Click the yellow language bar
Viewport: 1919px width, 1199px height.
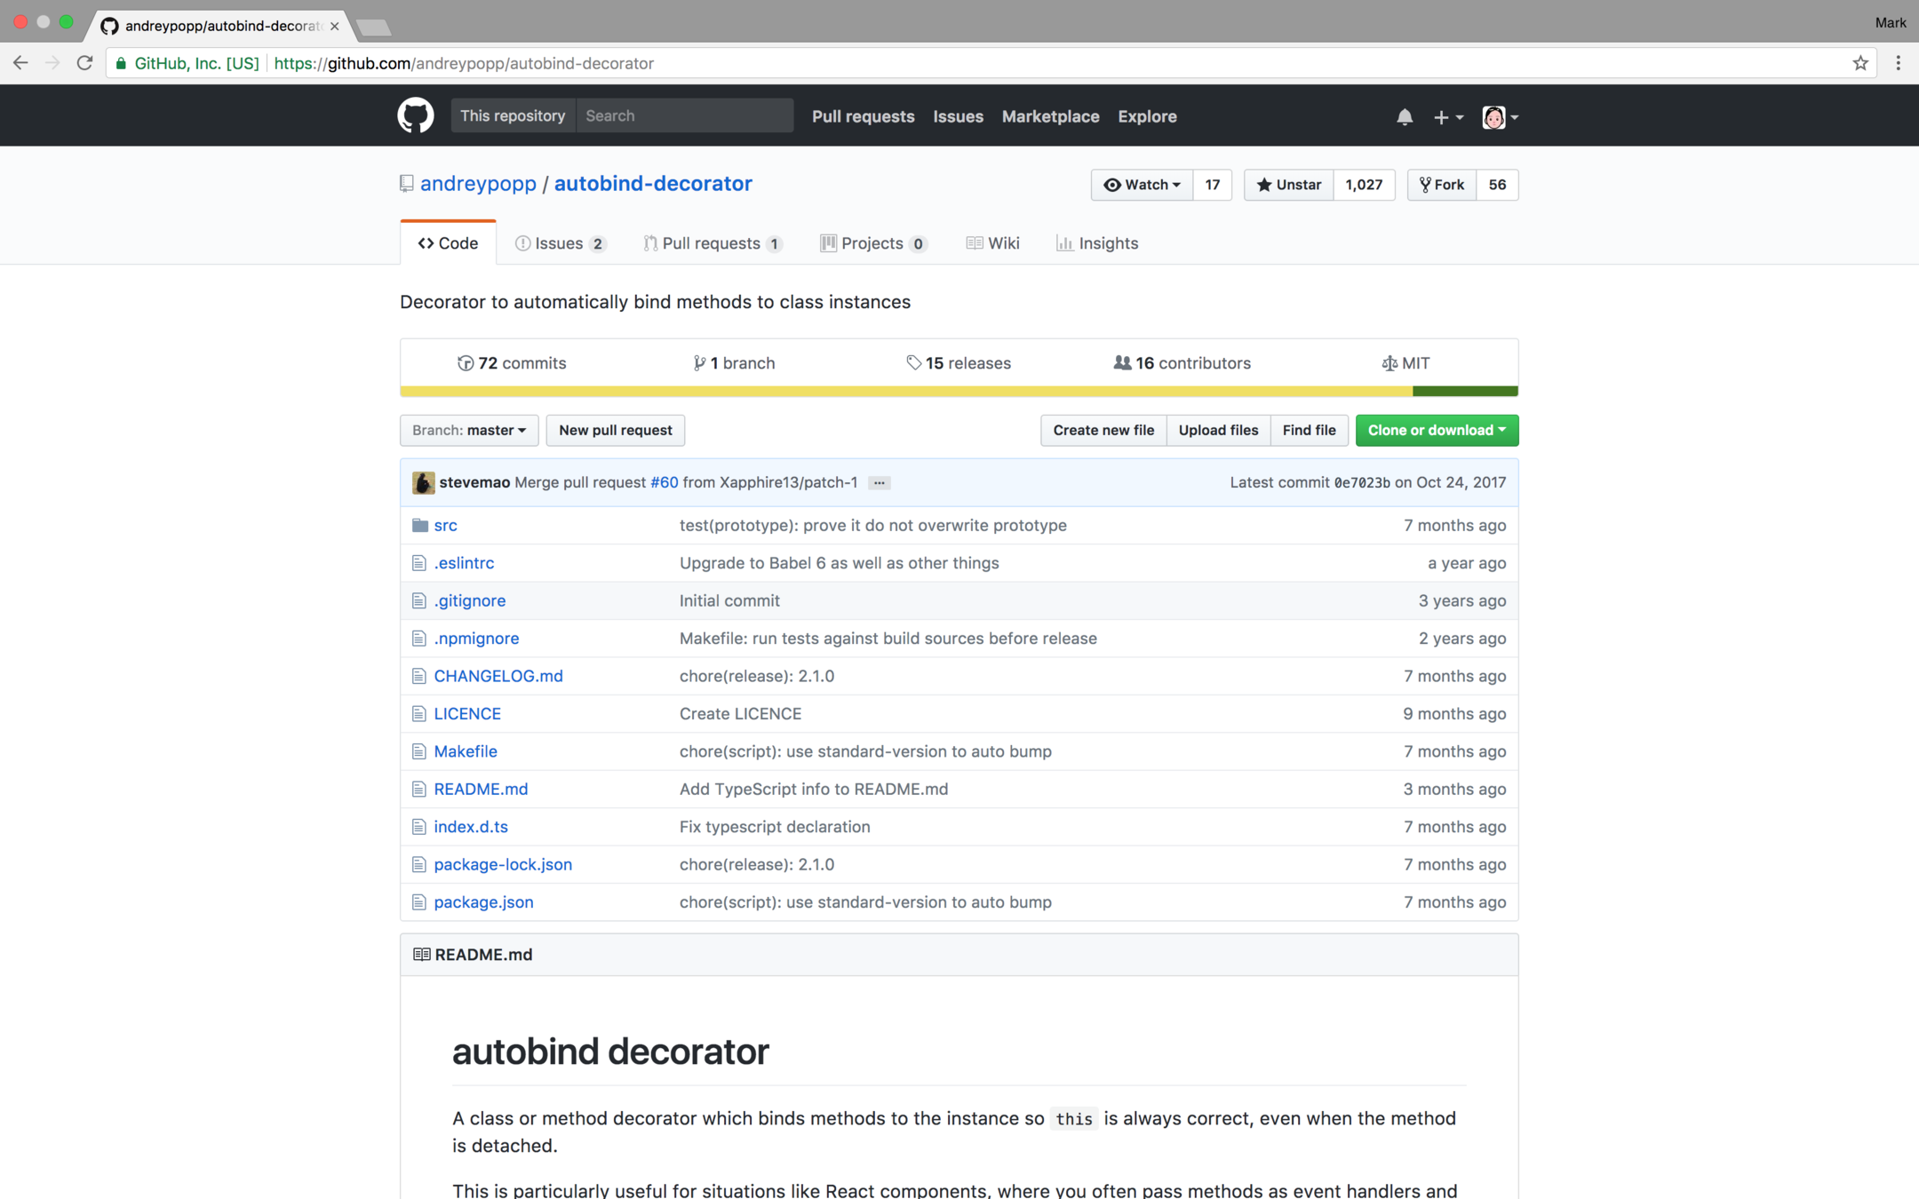pyautogui.click(x=906, y=392)
